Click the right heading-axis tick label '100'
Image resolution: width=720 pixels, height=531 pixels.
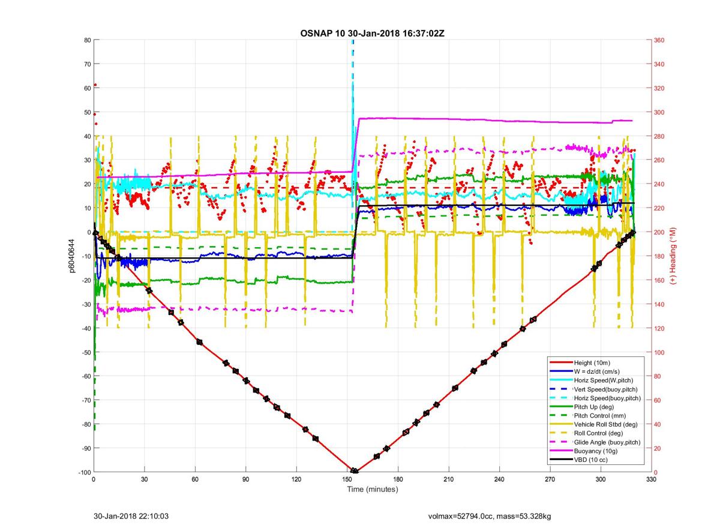point(659,352)
